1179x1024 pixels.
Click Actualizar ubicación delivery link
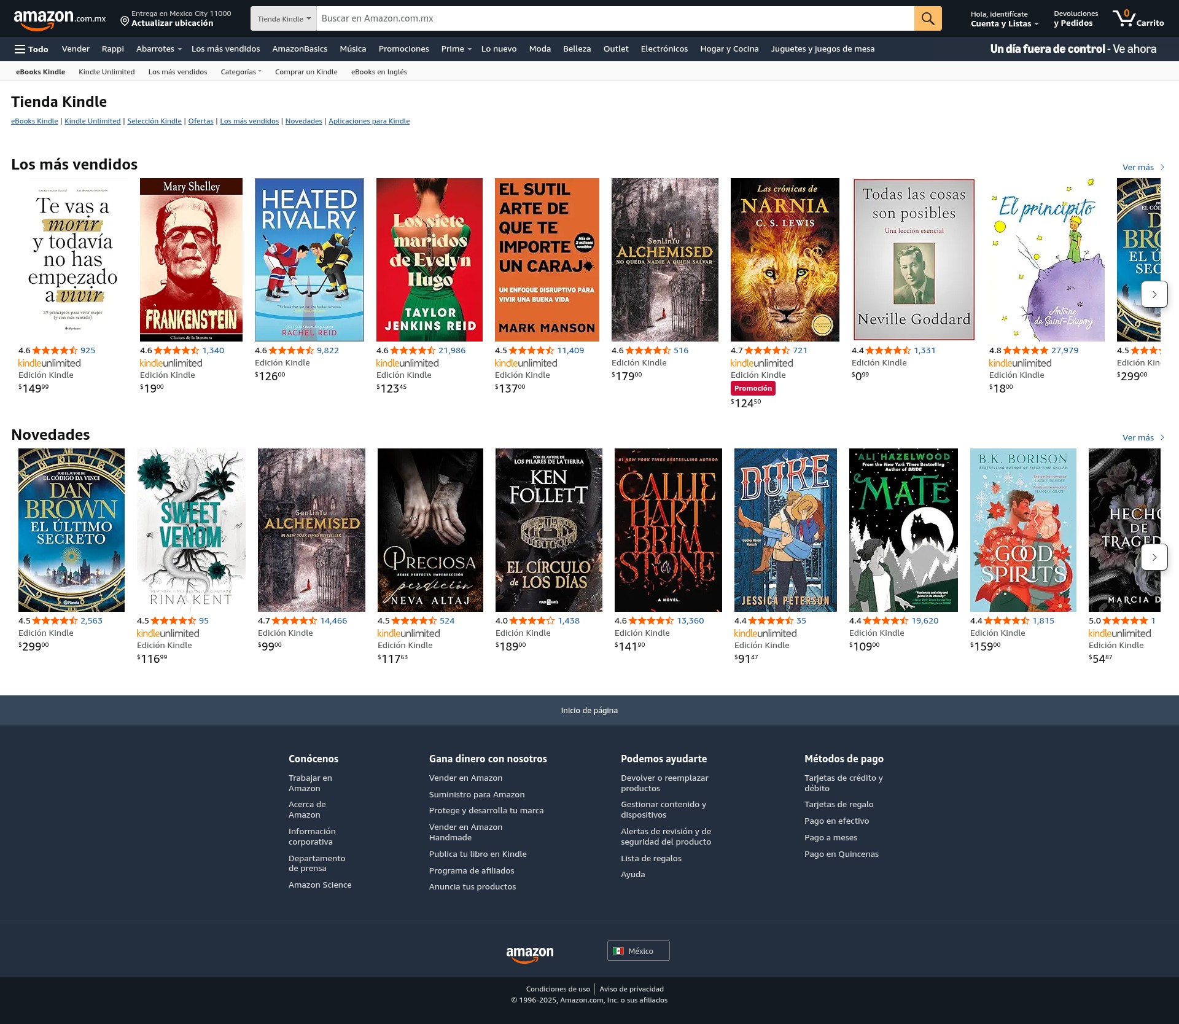[x=173, y=23]
